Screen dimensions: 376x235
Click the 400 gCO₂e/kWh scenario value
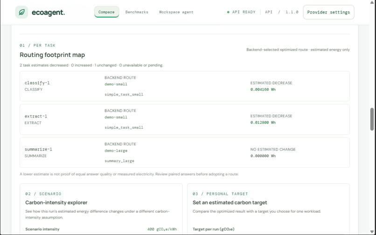coord(162,229)
